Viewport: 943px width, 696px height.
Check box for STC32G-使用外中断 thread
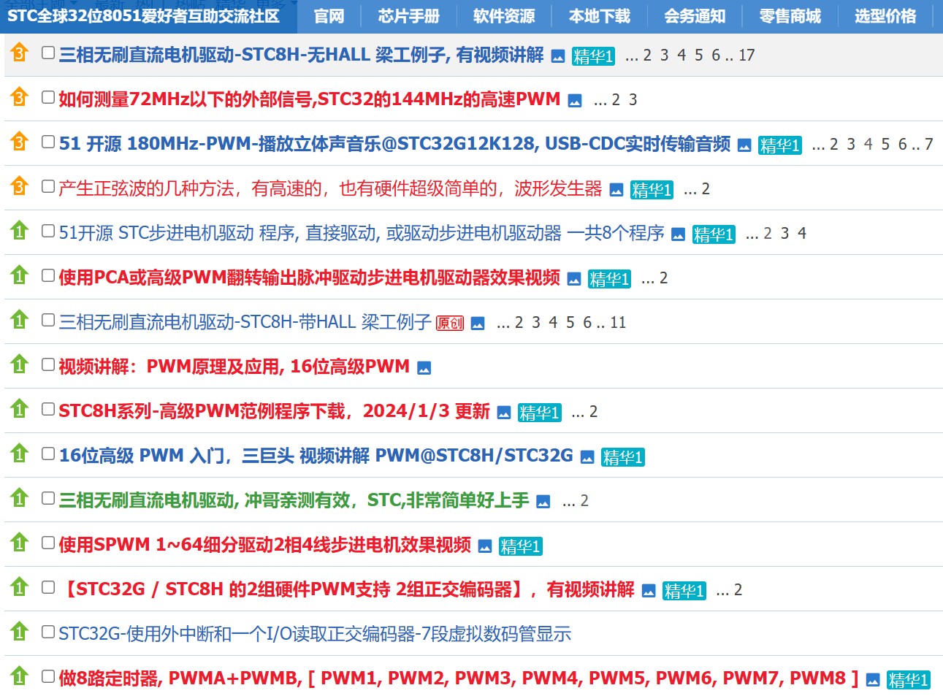tap(48, 632)
